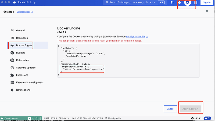This screenshot has width=215, height=121.
Task: Open the Troubleshoot bug icon
Action: click(180, 2)
